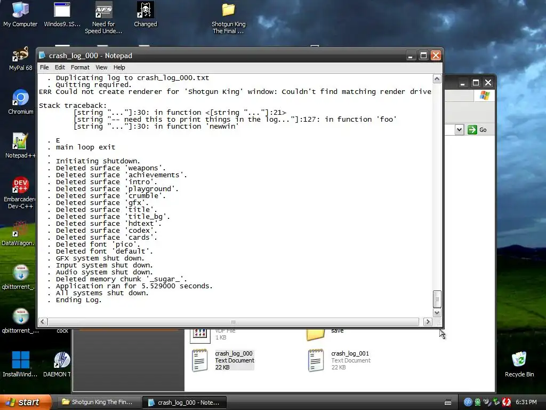
Task: Open the address bar dropdown in Explorer
Action: [459, 130]
